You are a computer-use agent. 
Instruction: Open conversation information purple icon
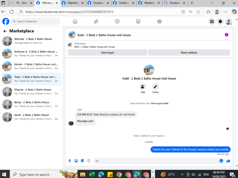226,35
